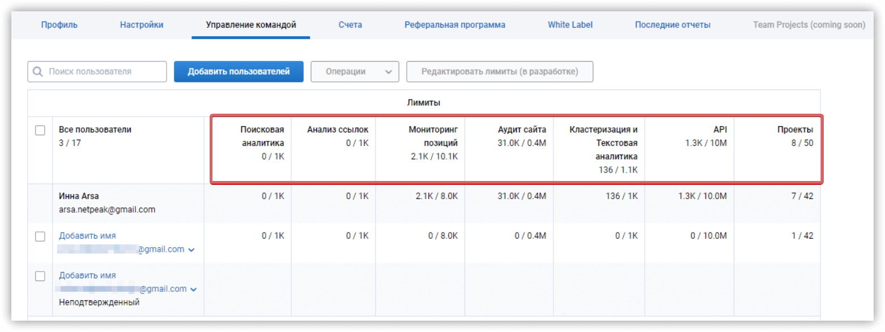Click '2.1K / 10.1K' total monitoring limit
Viewport: 885px width, 332px height.
[435, 157]
